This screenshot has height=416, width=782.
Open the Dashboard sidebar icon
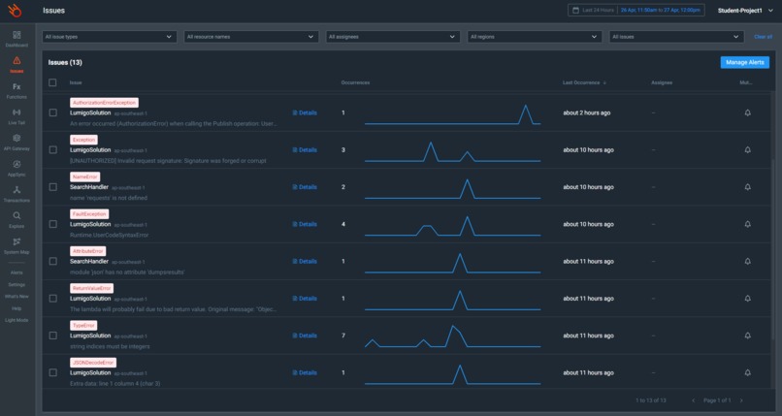point(16,35)
